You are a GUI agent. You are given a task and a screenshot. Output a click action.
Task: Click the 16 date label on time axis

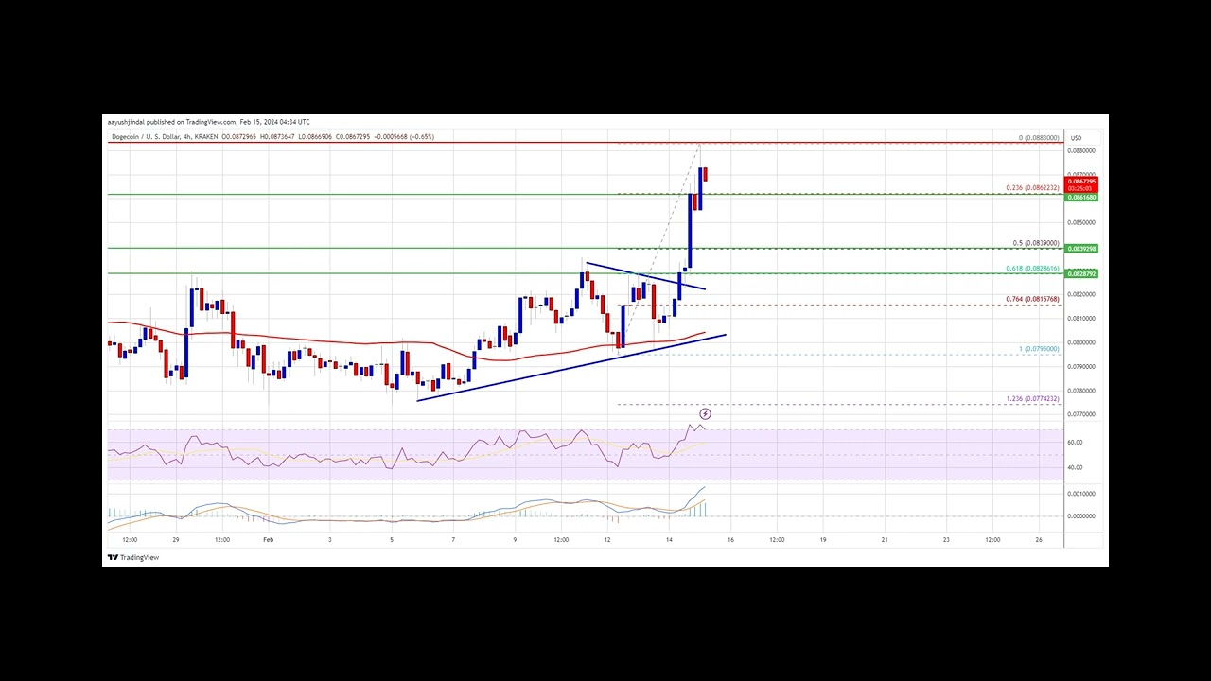pyautogui.click(x=730, y=540)
